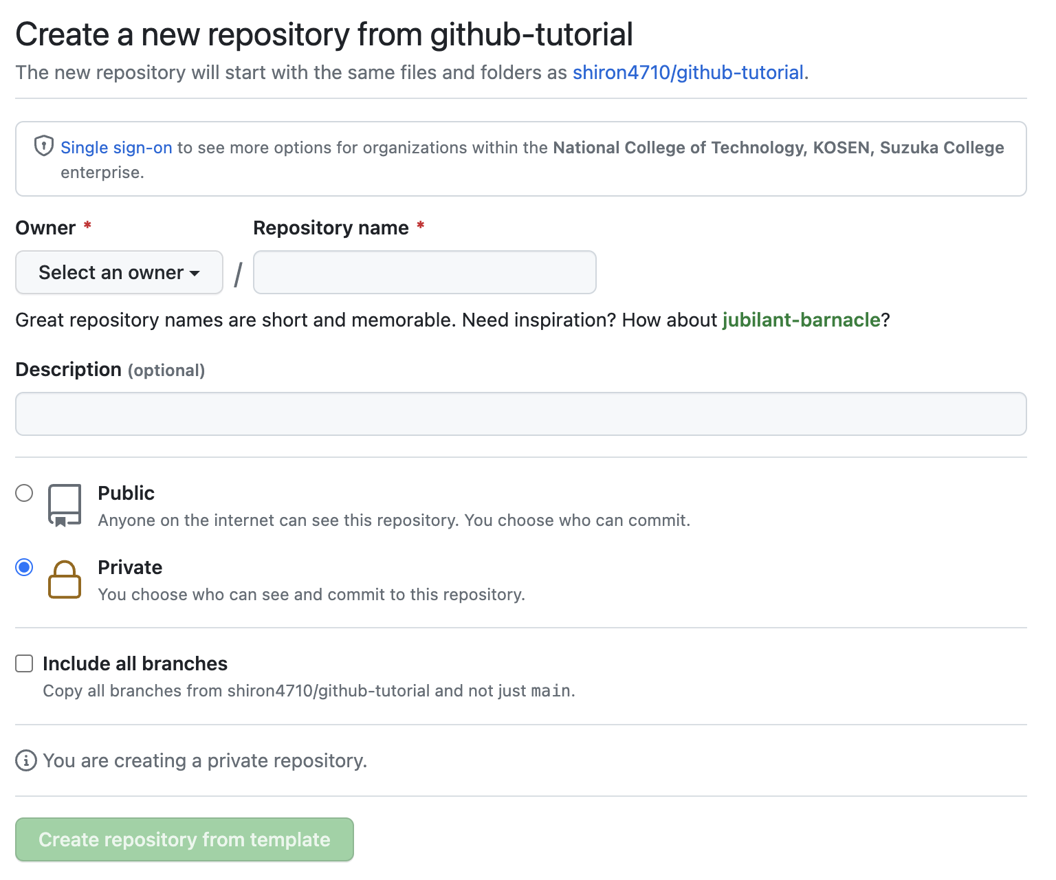
Task: Click 'Anyone on the internet can see this repository' text
Action: pos(278,520)
